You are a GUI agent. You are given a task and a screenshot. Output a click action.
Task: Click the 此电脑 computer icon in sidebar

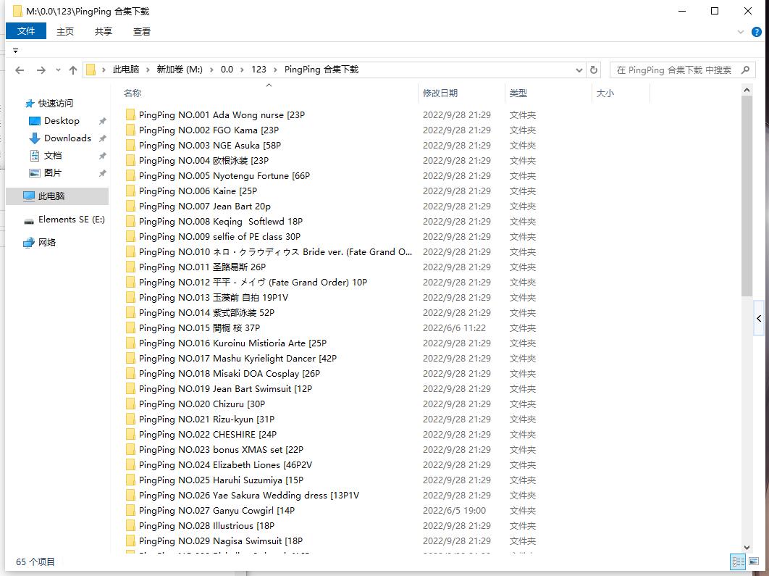point(29,196)
